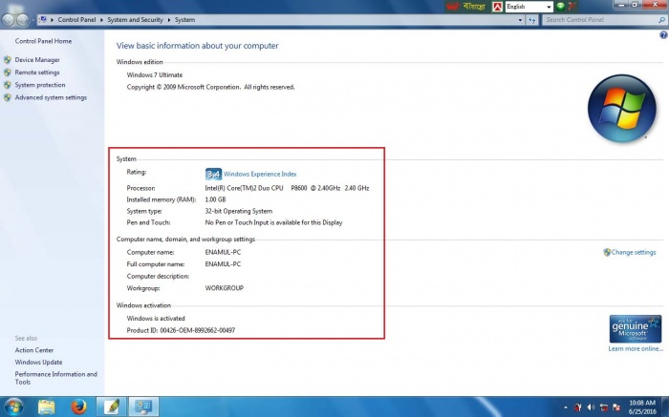Click the 32-bit Operating System text
669x417 pixels.
tap(239, 211)
